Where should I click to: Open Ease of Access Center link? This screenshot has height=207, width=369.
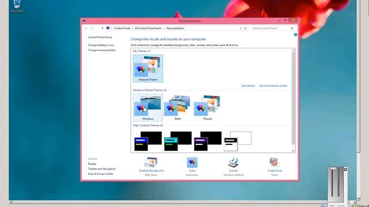tap(100, 174)
